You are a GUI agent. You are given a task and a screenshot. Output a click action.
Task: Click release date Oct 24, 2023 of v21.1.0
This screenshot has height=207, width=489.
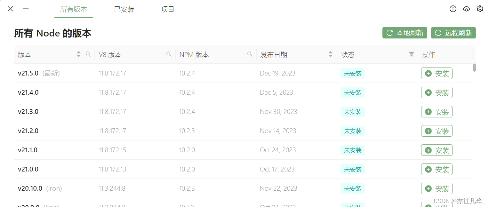point(278,150)
